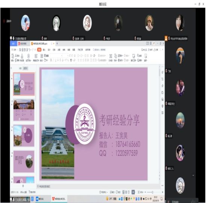Click the Shapes icon in the ribbon
The width and height of the screenshot is (206, 203).
click(x=115, y=56)
